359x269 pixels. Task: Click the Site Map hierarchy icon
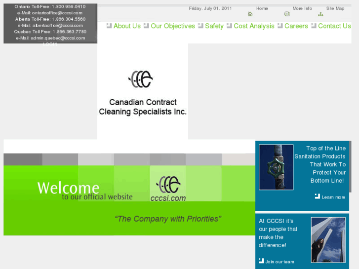[320, 14]
